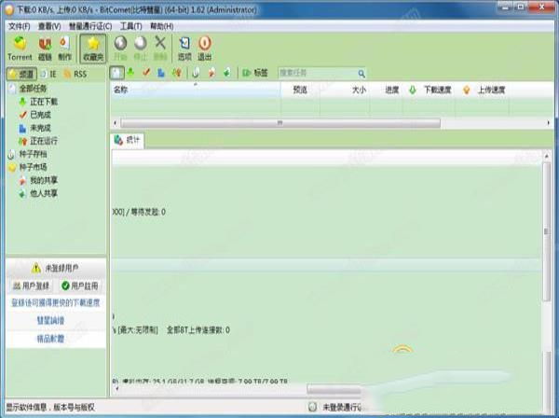Open the 工具(T) menu

tap(130, 26)
